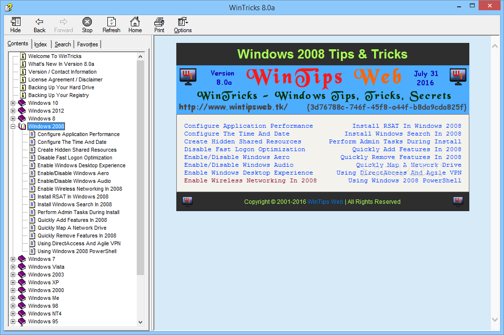
Task: Select Enable/Disable Windows Aero tree item
Action: tap(73, 173)
